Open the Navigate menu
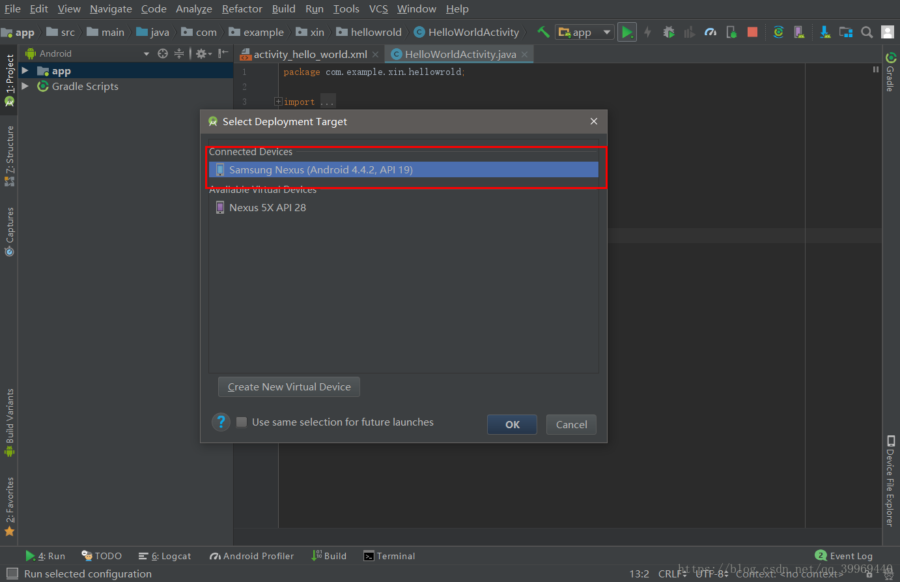Image resolution: width=900 pixels, height=582 pixels. pyautogui.click(x=111, y=9)
